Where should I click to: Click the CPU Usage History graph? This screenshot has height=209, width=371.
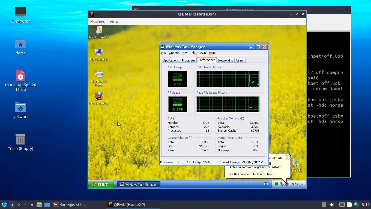(228, 79)
